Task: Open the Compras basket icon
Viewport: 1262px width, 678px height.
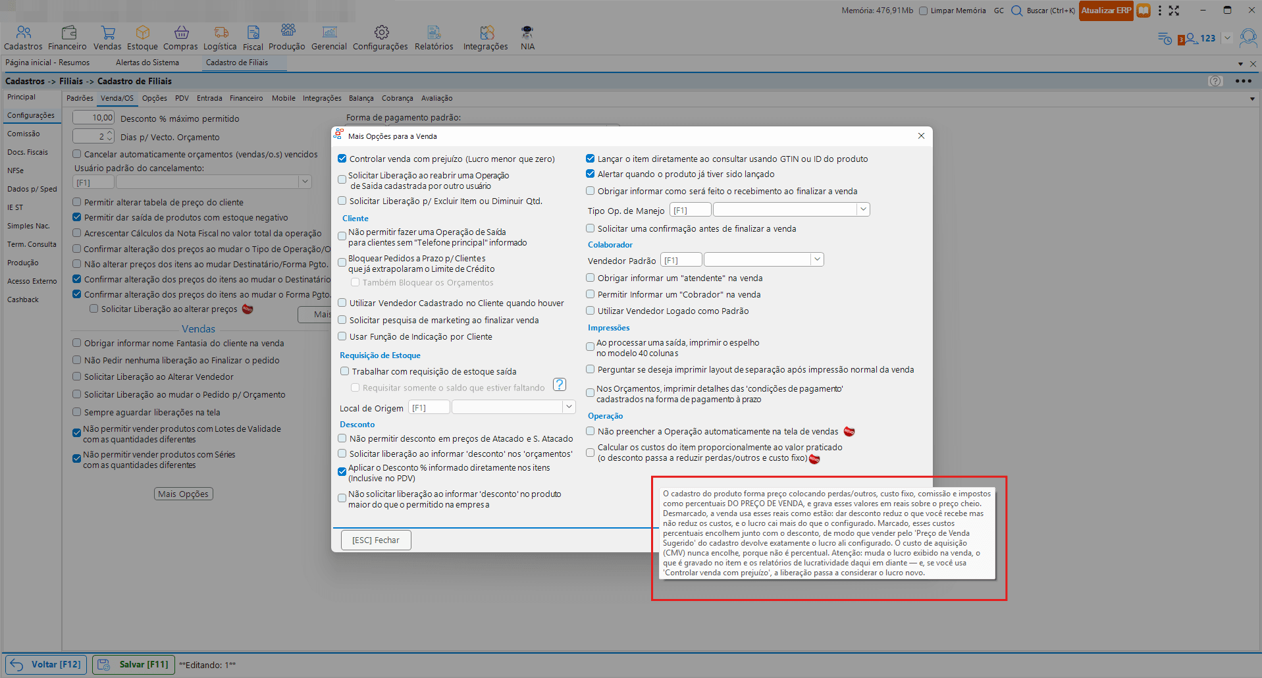Action: [x=181, y=32]
